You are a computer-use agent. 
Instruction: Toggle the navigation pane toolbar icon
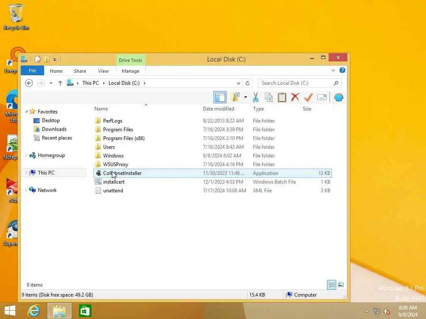click(x=220, y=97)
